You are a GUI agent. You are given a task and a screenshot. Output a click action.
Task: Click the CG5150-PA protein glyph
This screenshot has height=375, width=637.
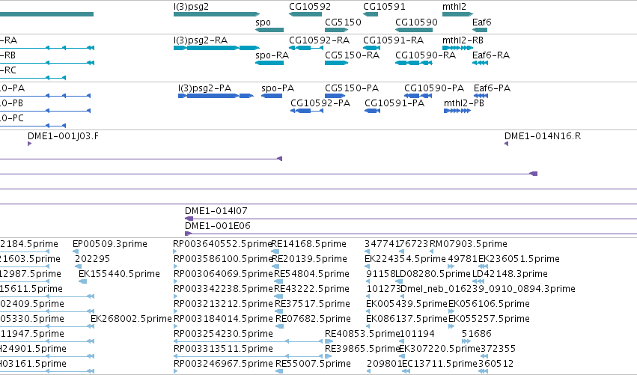335,96
